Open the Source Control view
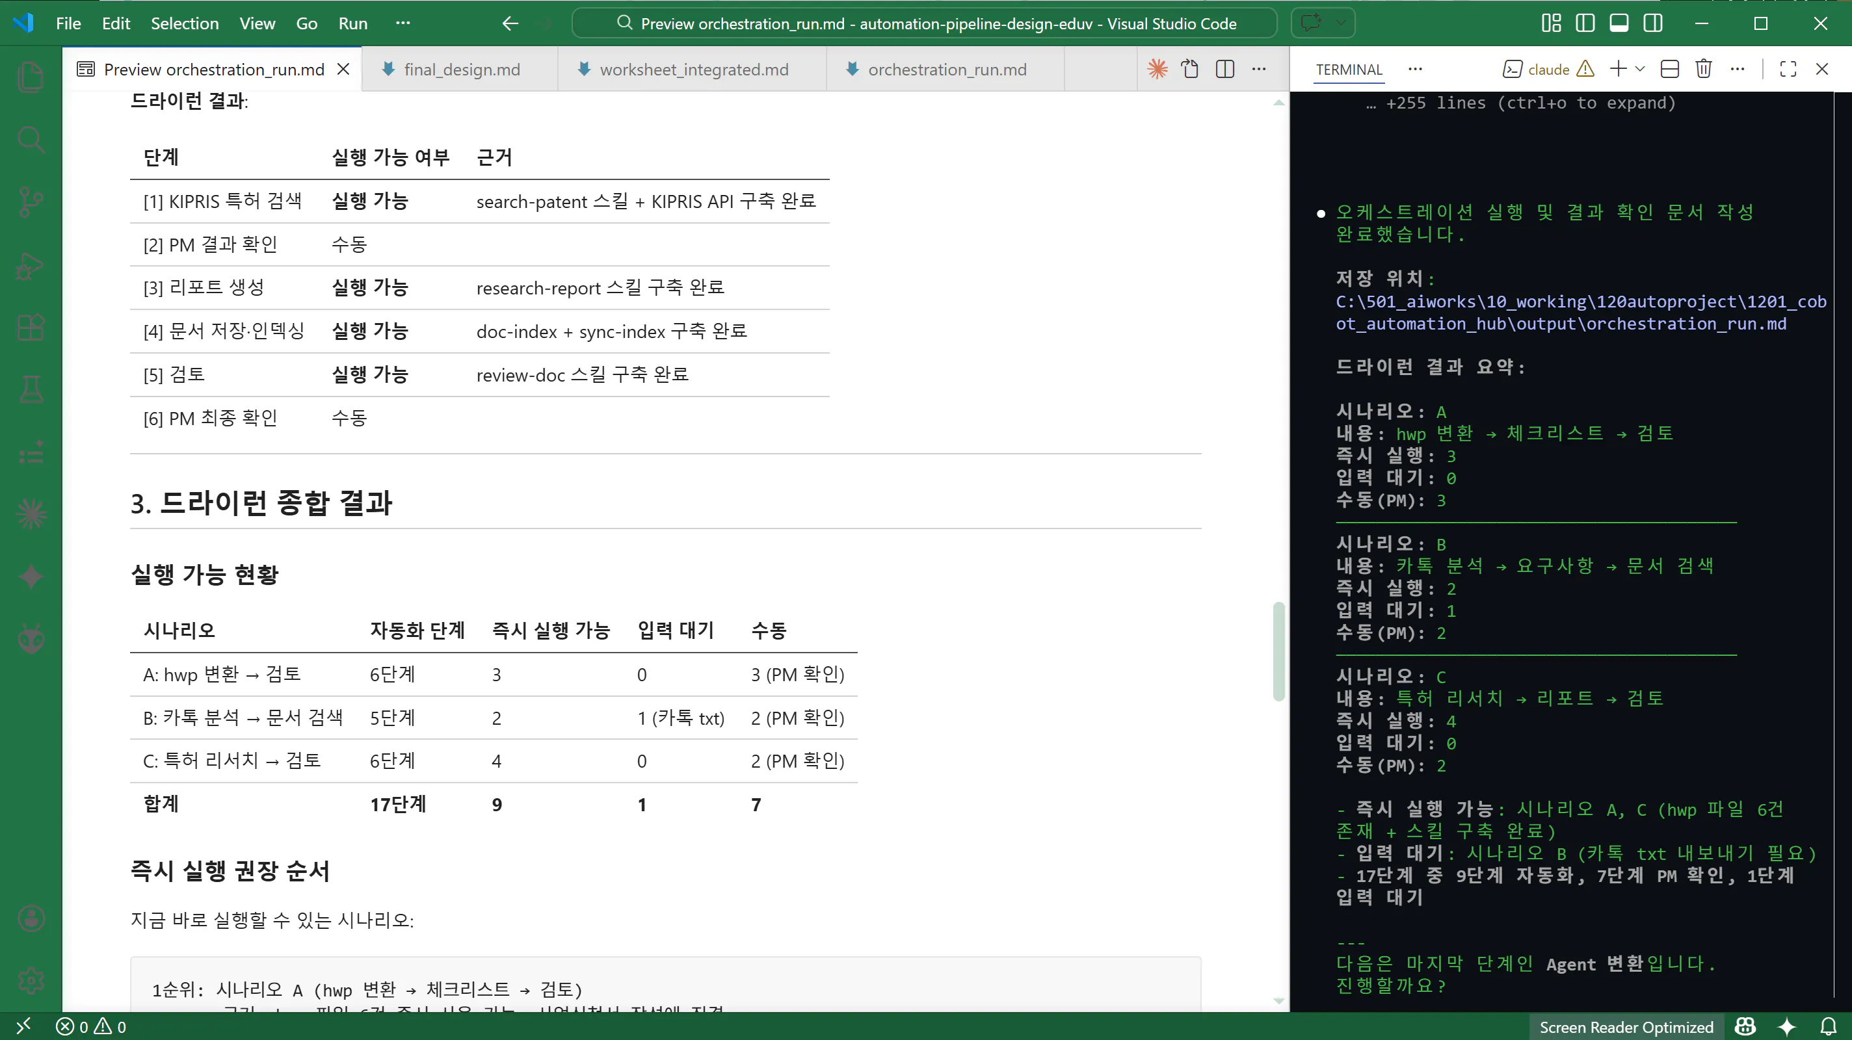The image size is (1852, 1040). point(31,202)
